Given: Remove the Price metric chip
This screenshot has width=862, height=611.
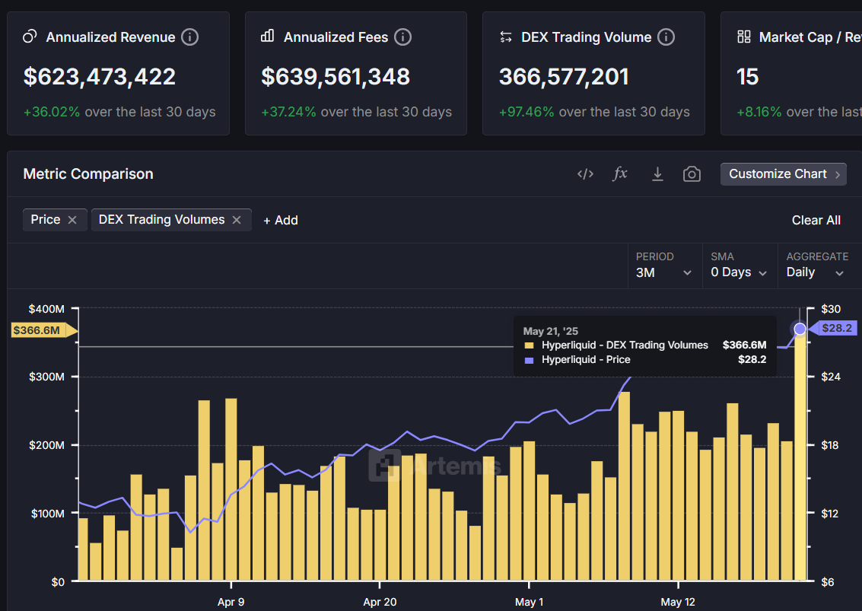Looking at the screenshot, I should point(72,220).
